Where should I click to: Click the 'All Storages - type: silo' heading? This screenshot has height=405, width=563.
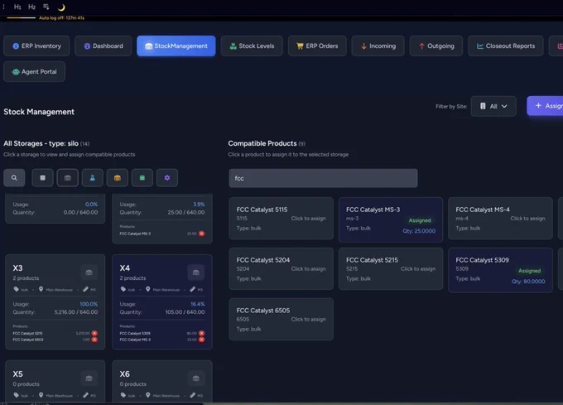(41, 143)
